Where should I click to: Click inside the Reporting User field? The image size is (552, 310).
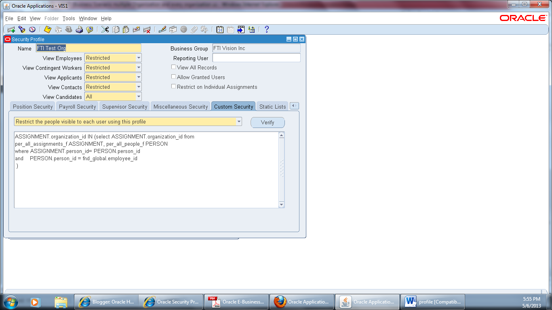[256, 58]
